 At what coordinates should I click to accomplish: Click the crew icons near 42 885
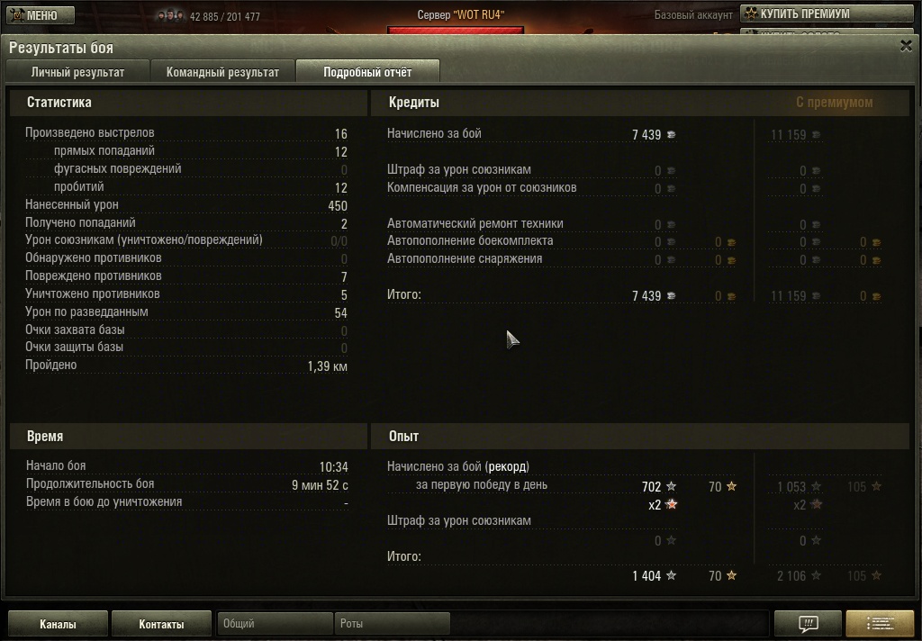[x=170, y=16]
